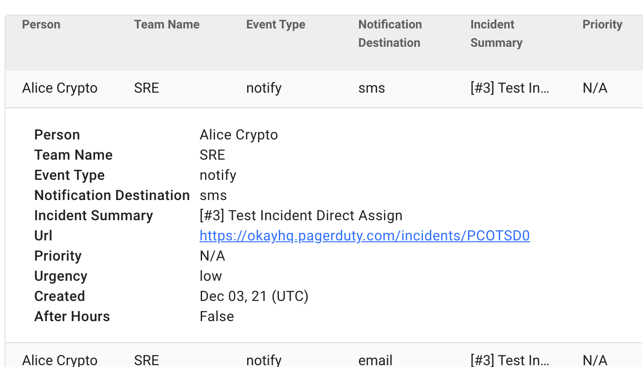This screenshot has height=367, width=643.
Task: Select the Incident Summary column header
Action: coord(496,33)
